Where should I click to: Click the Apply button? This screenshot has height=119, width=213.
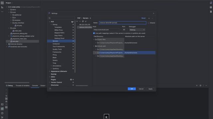pyautogui.click(x=150, y=89)
